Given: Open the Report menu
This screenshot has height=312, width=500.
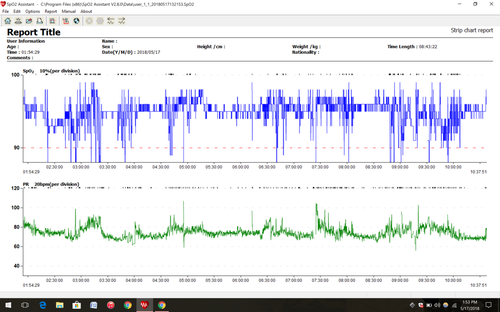Looking at the screenshot, I should [x=50, y=11].
